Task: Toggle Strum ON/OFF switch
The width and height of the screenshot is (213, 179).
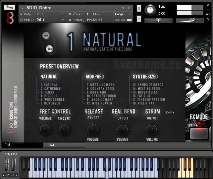Action: [x=152, y=118]
